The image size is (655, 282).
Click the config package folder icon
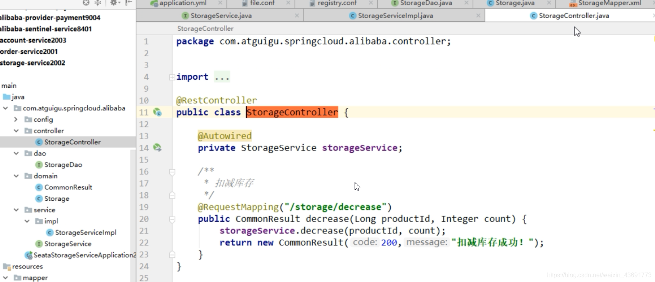[28, 120]
